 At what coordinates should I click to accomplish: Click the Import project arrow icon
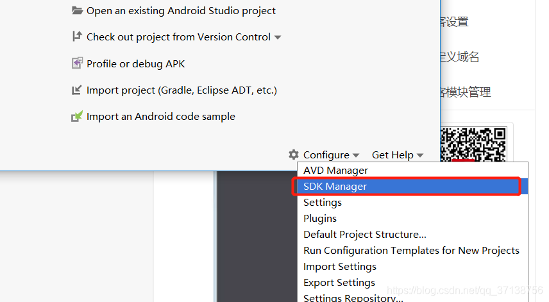click(77, 90)
